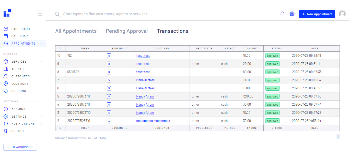Select the Customers people icon

pos(6,76)
